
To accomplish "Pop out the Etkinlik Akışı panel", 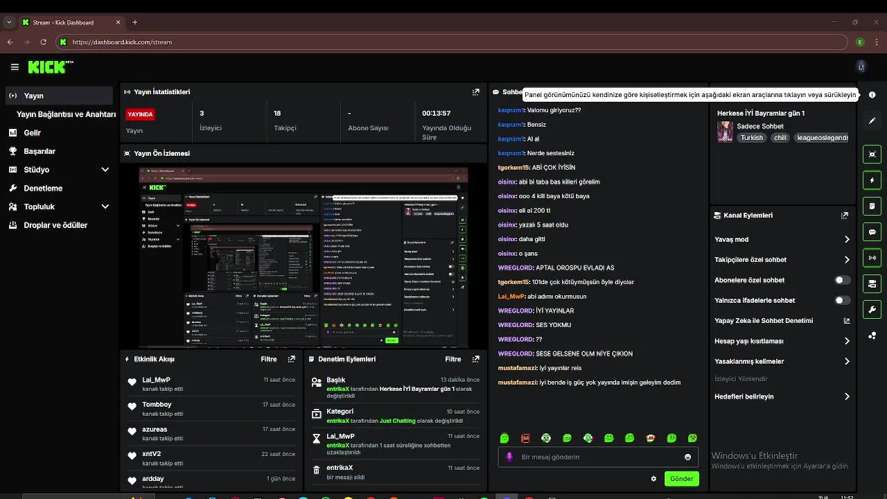I will tap(291, 359).
